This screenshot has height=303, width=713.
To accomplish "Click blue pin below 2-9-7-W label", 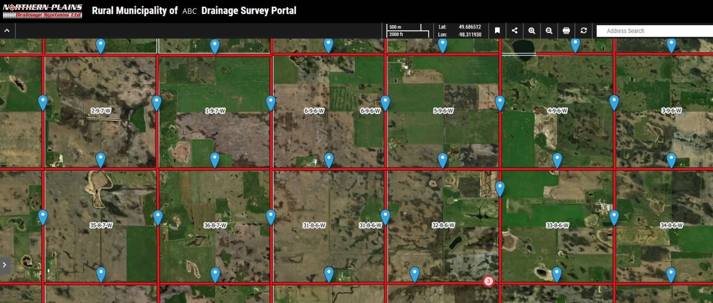I will 101,160.
